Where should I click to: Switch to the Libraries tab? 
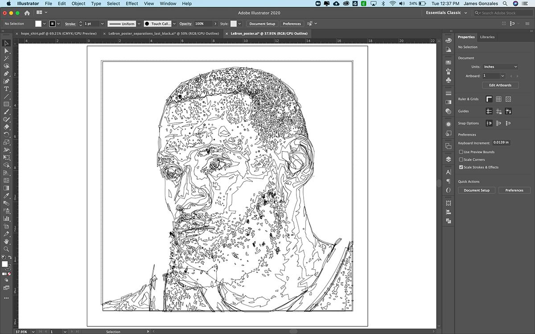pos(487,37)
